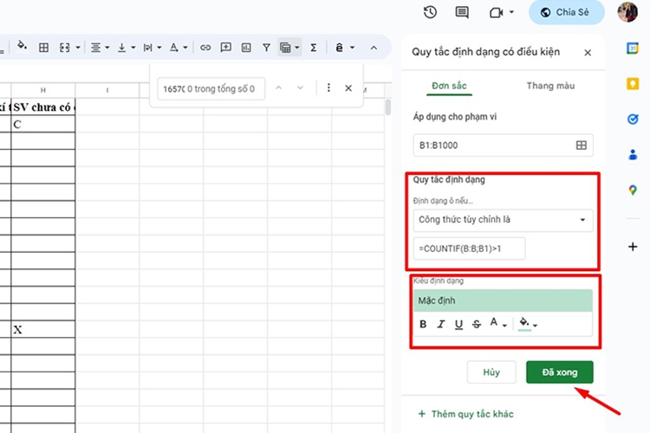Click the vertical align icon
This screenshot has height=433, width=650.
121,48
